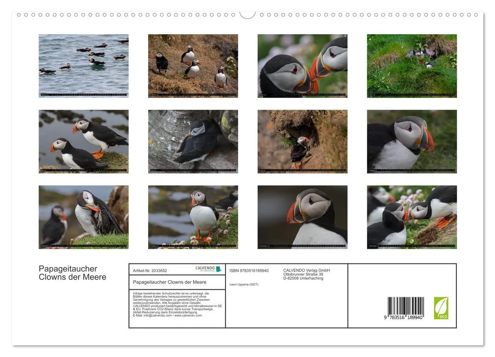Select the June puffin resting against the gray rock
This screenshot has width=495, height=357.
click(193, 141)
